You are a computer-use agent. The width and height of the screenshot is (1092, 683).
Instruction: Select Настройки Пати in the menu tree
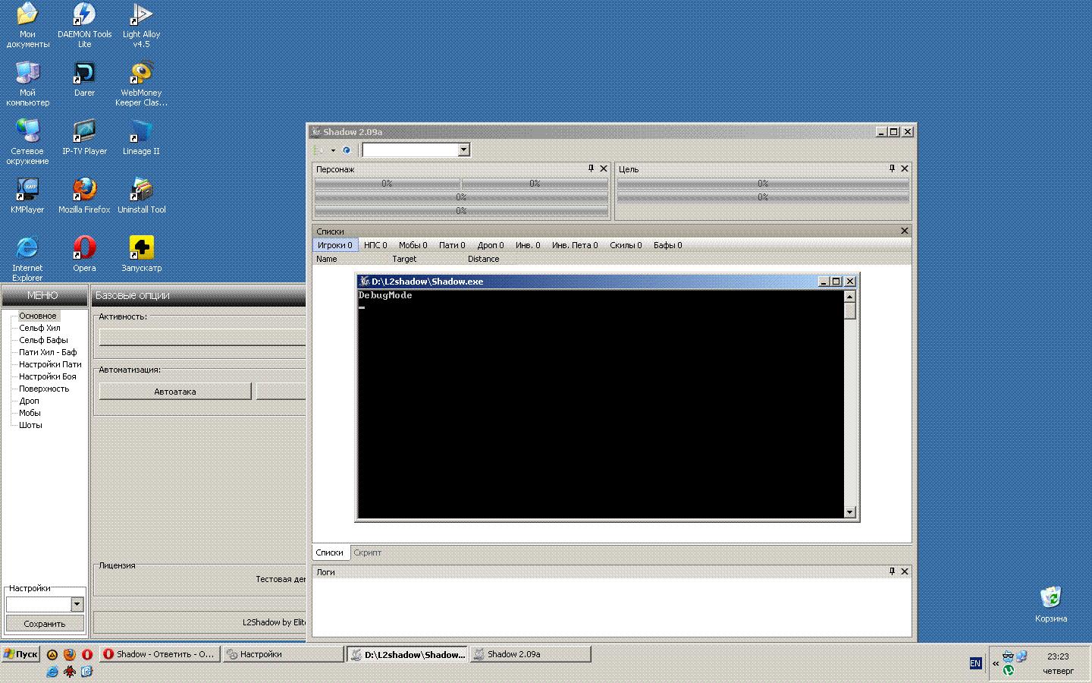click(50, 364)
